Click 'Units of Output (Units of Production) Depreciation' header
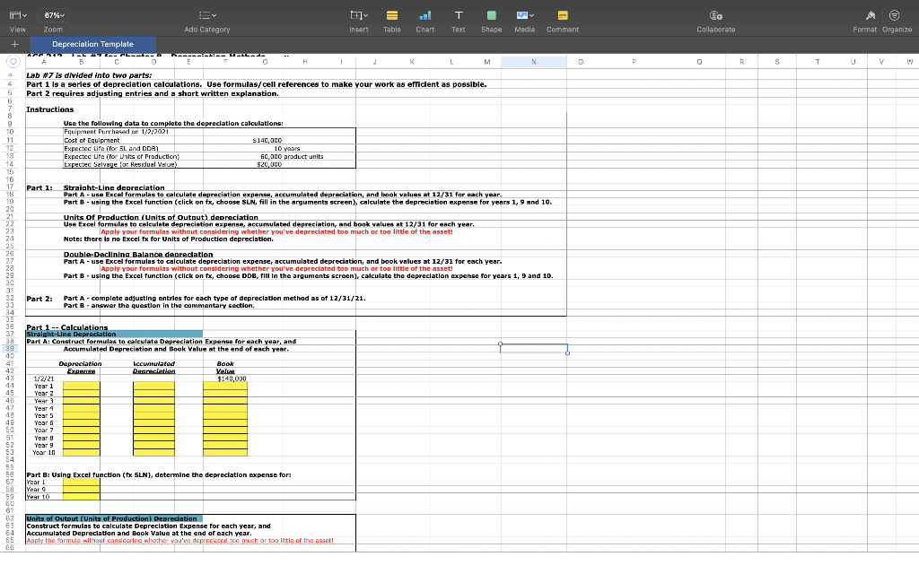Screen dimensions: 919x574 tap(114, 518)
